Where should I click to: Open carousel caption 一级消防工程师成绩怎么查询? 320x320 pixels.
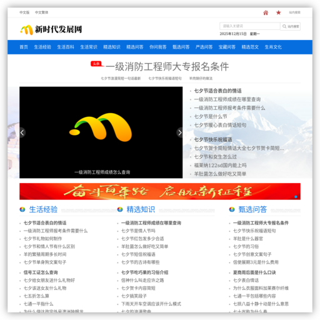pyautogui.click(x=102, y=172)
